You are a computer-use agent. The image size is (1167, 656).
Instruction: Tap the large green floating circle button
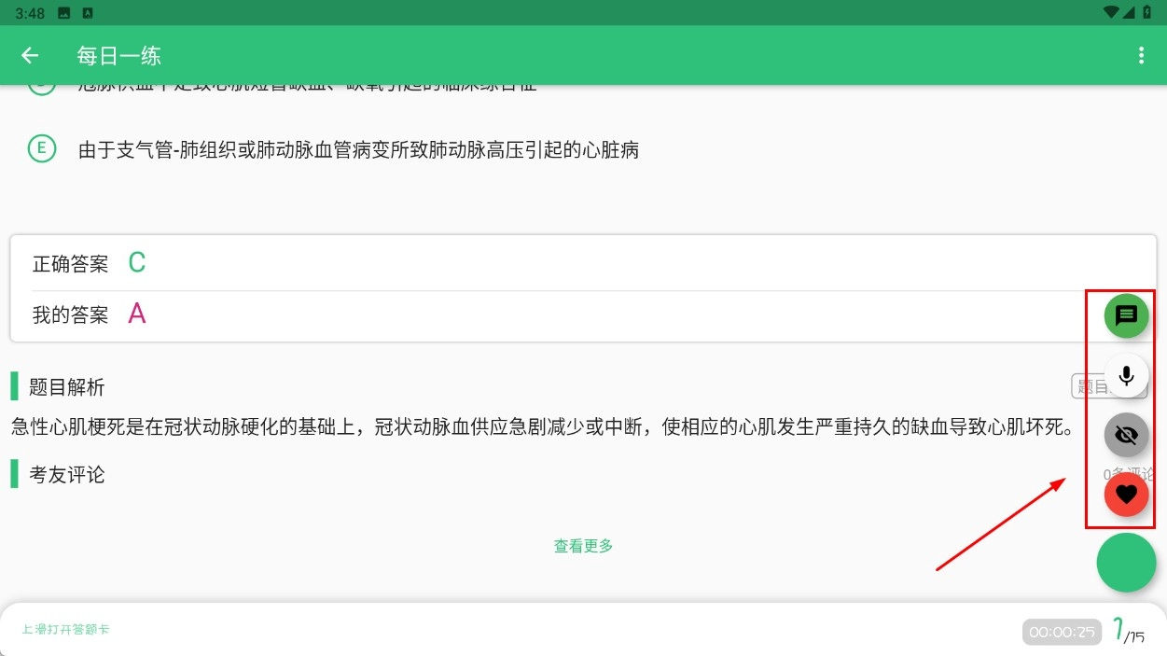[x=1126, y=562]
